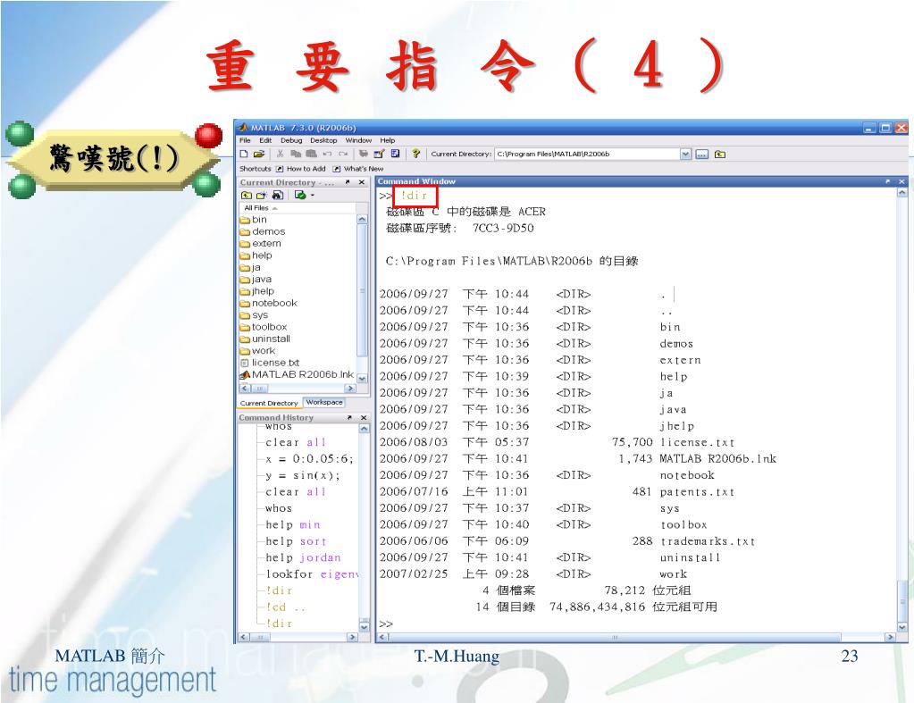The width and height of the screenshot is (914, 703).
Task: Open the Help menu
Action: tap(388, 140)
